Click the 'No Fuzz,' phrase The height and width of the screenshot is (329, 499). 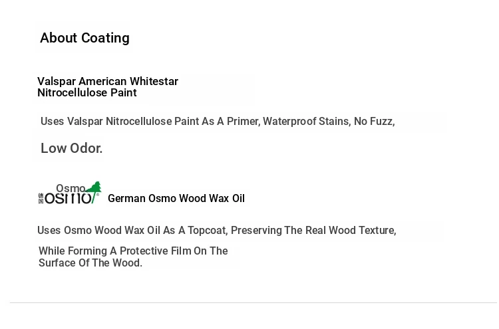click(374, 122)
